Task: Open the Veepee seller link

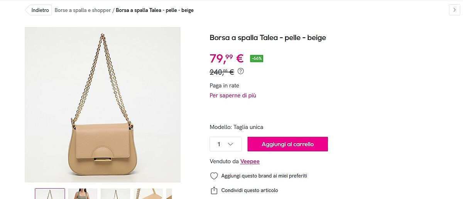Action: (x=250, y=161)
